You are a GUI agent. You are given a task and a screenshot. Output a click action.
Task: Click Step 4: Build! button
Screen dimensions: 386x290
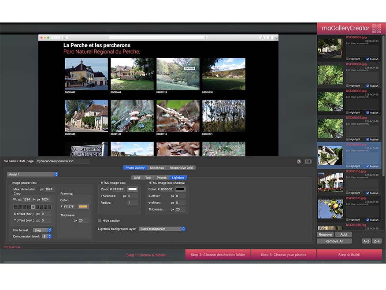pos(349,255)
